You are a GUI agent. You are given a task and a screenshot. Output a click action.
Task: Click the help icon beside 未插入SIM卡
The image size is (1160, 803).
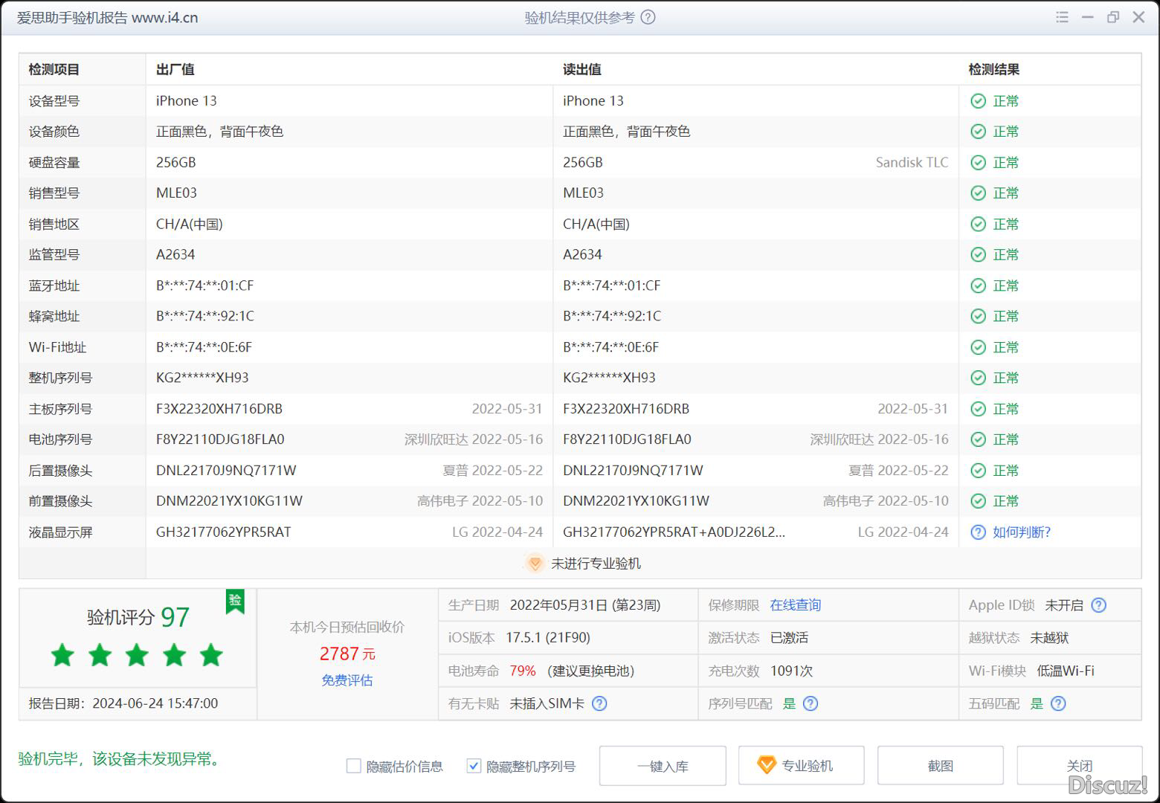pos(599,703)
